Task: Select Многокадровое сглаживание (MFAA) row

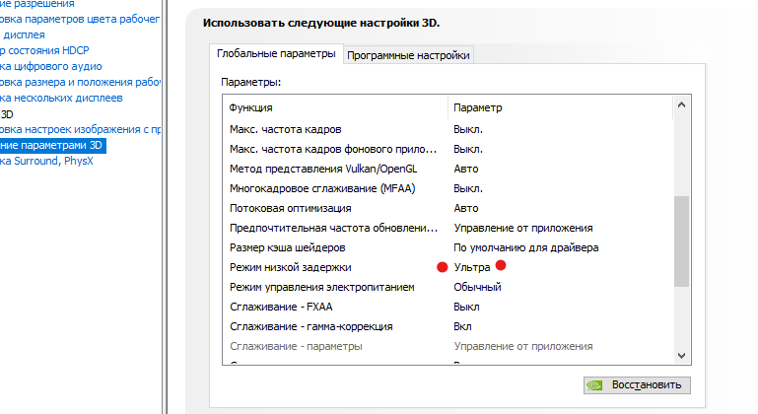Action: click(448, 188)
